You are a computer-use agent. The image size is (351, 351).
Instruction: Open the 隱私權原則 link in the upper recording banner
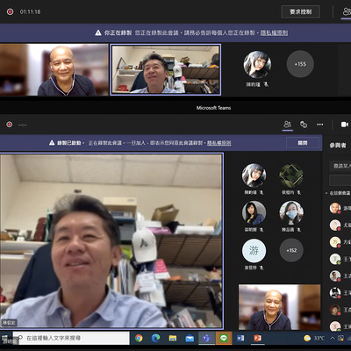pyautogui.click(x=274, y=32)
